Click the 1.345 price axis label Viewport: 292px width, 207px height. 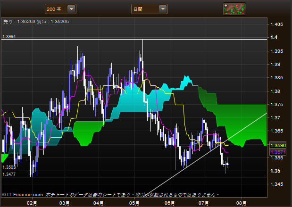276,184
